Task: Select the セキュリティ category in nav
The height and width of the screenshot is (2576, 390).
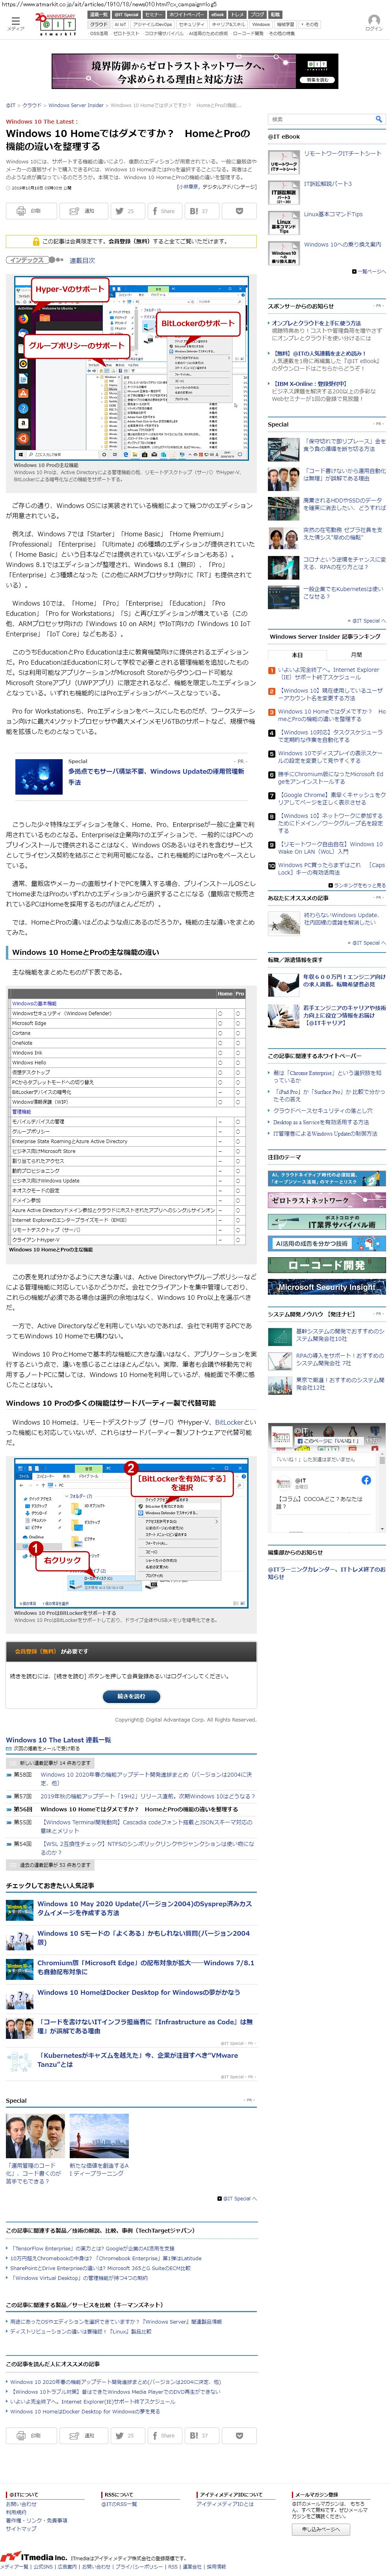Action: click(191, 24)
